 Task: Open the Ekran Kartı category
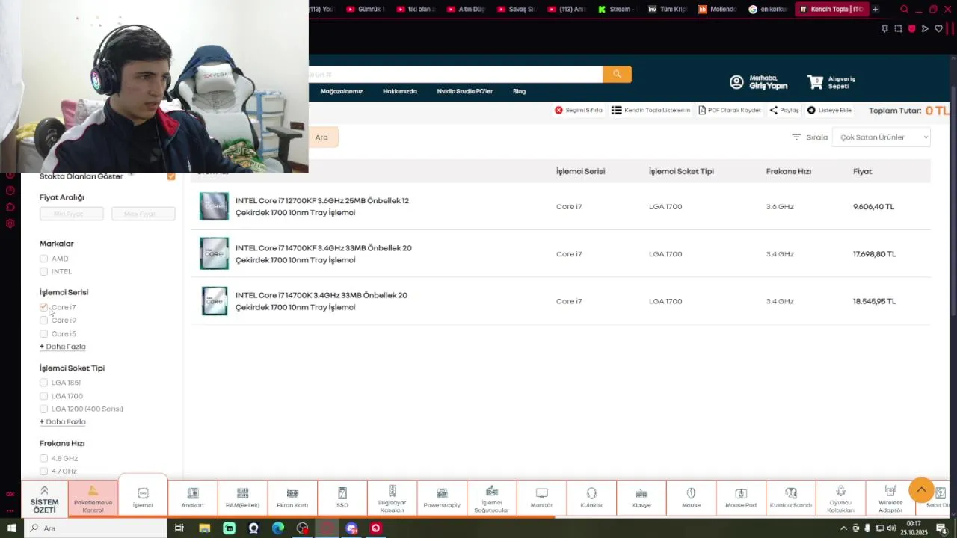click(292, 498)
